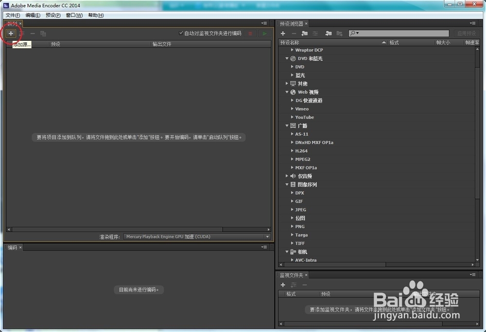Click the 图像序列 filmstrip icon
The width and height of the screenshot is (486, 332).
pyautogui.click(x=293, y=184)
